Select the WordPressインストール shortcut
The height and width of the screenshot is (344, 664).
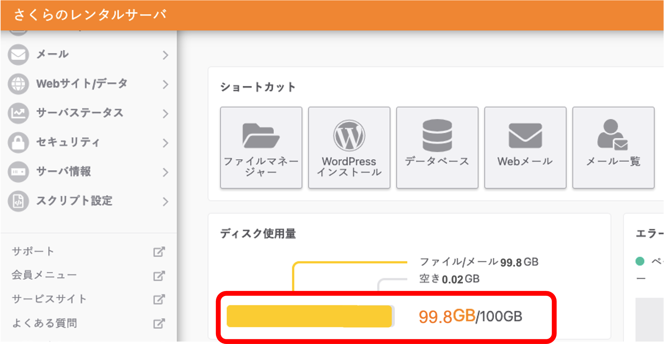click(349, 147)
